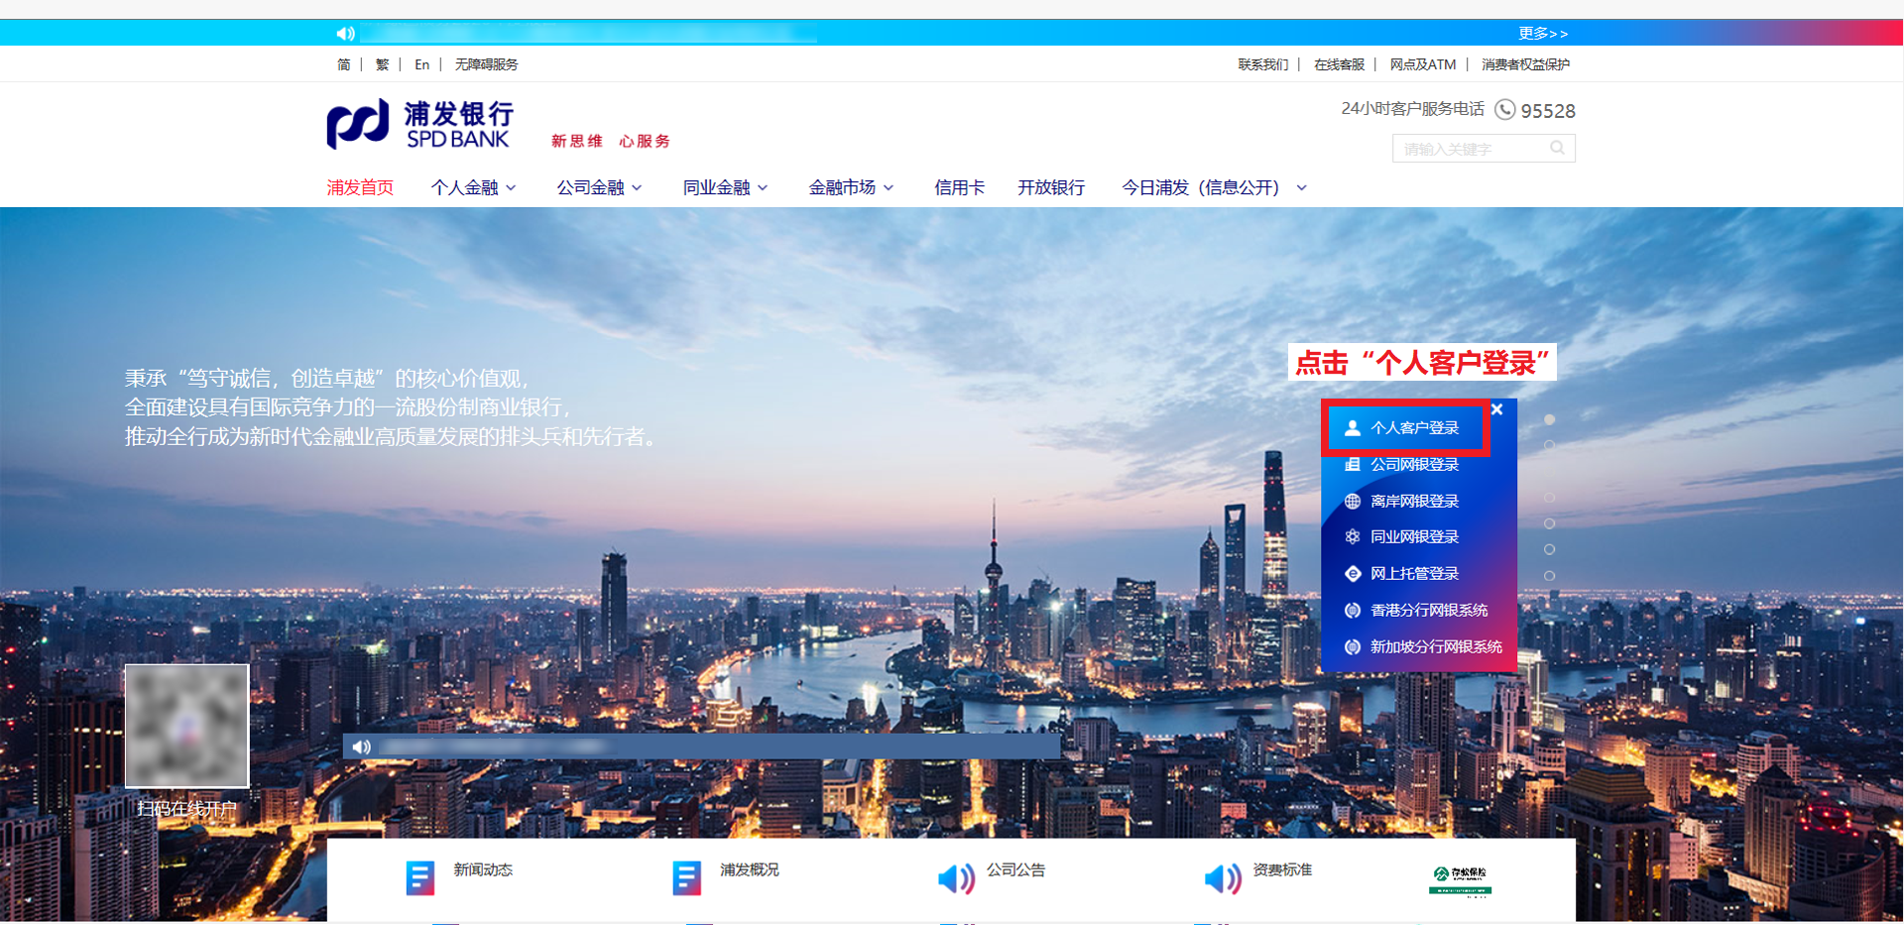Click the person icon for 个人客户登录
The image size is (1904, 925).
(x=1352, y=428)
